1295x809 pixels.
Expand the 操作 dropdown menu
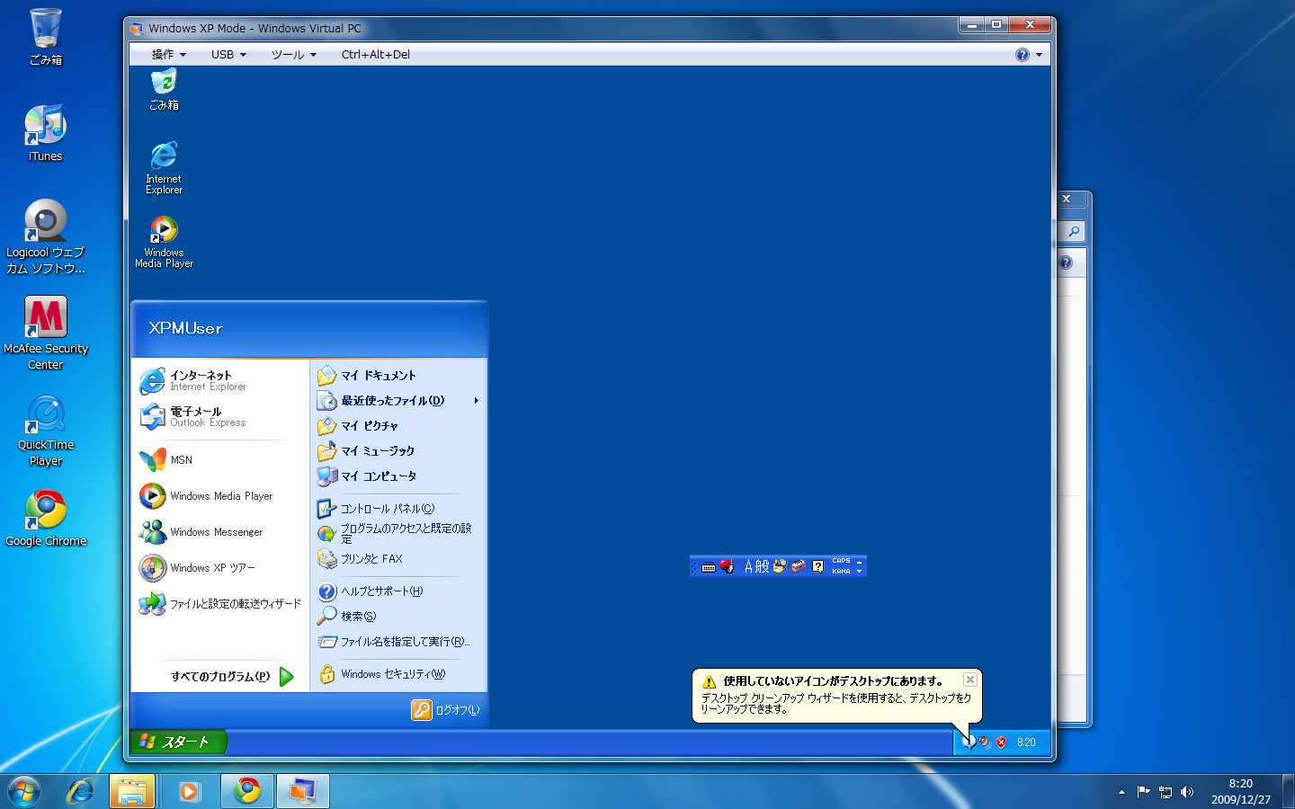pos(168,55)
